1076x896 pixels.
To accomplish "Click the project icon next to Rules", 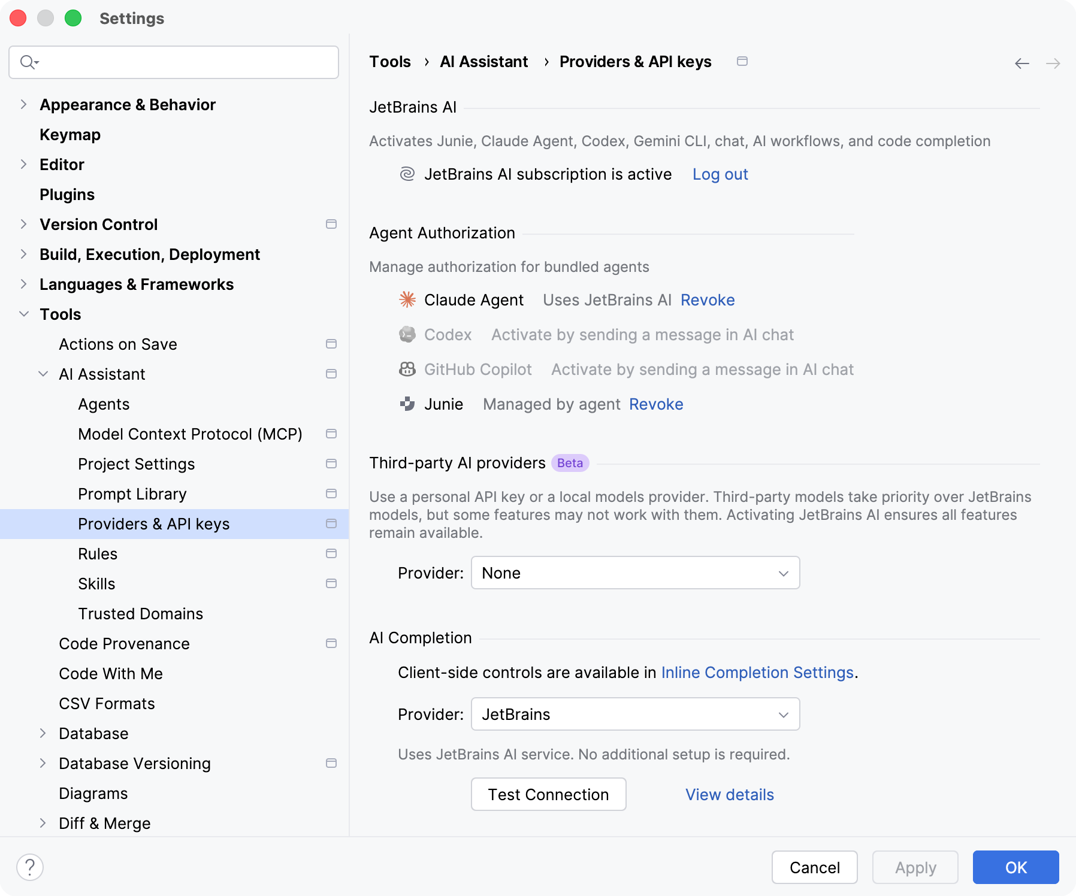I will (x=331, y=553).
